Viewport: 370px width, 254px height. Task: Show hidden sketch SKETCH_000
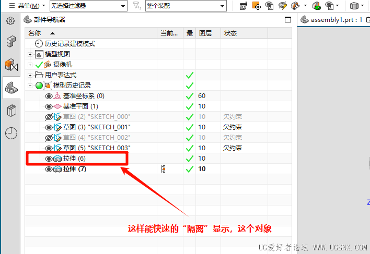click(x=49, y=117)
